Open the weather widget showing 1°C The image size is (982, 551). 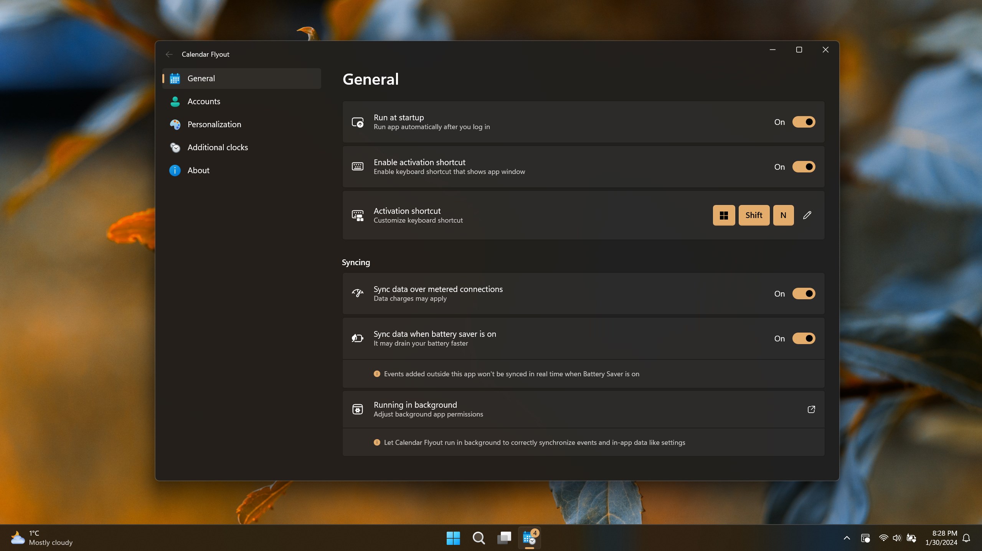tap(40, 537)
